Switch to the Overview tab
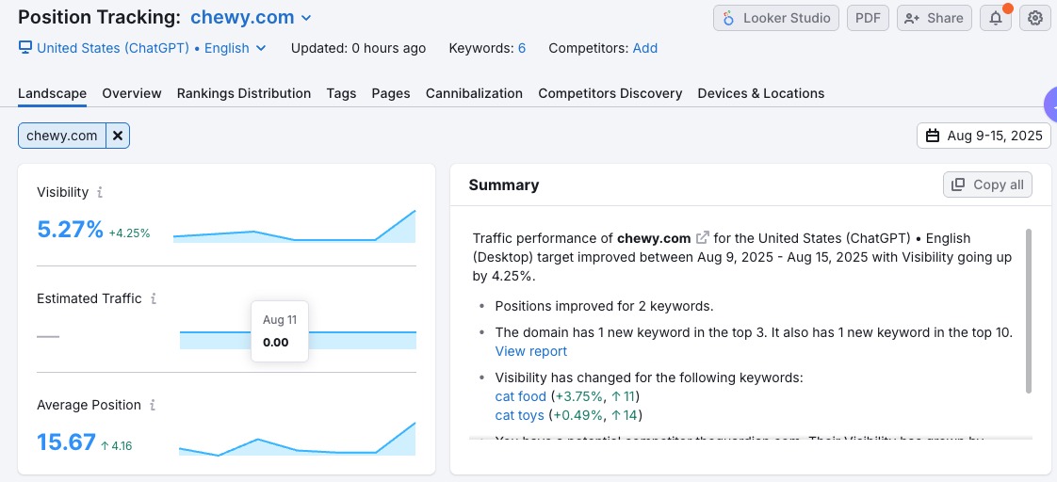The image size is (1057, 482). [132, 93]
